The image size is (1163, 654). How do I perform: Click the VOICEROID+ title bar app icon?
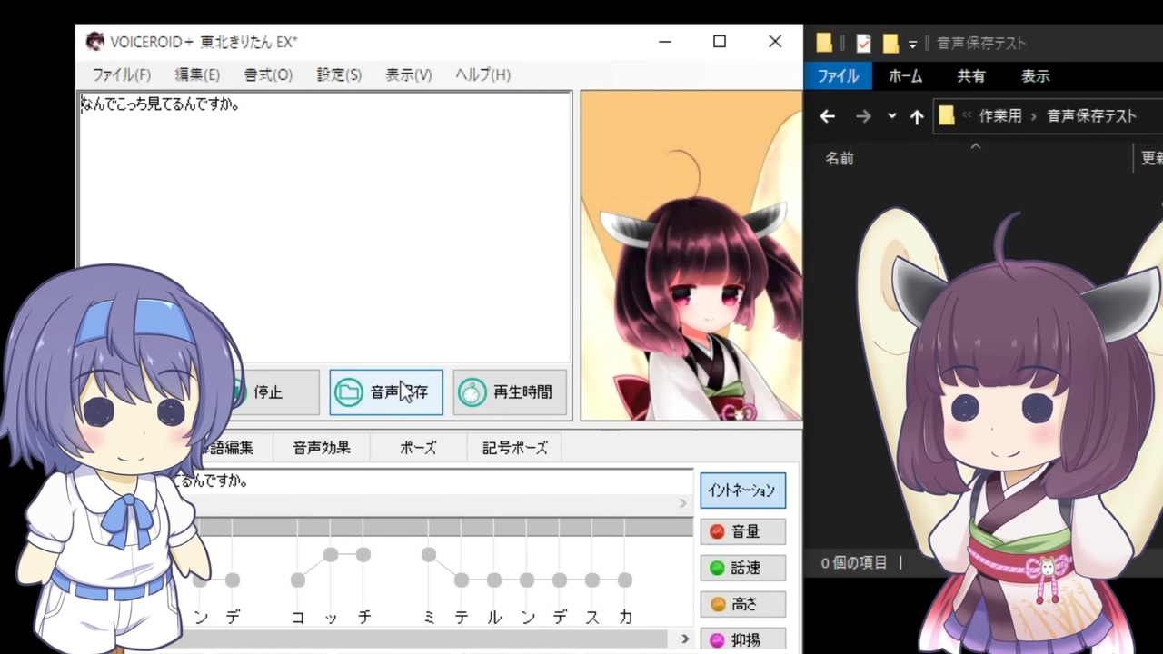tap(94, 42)
